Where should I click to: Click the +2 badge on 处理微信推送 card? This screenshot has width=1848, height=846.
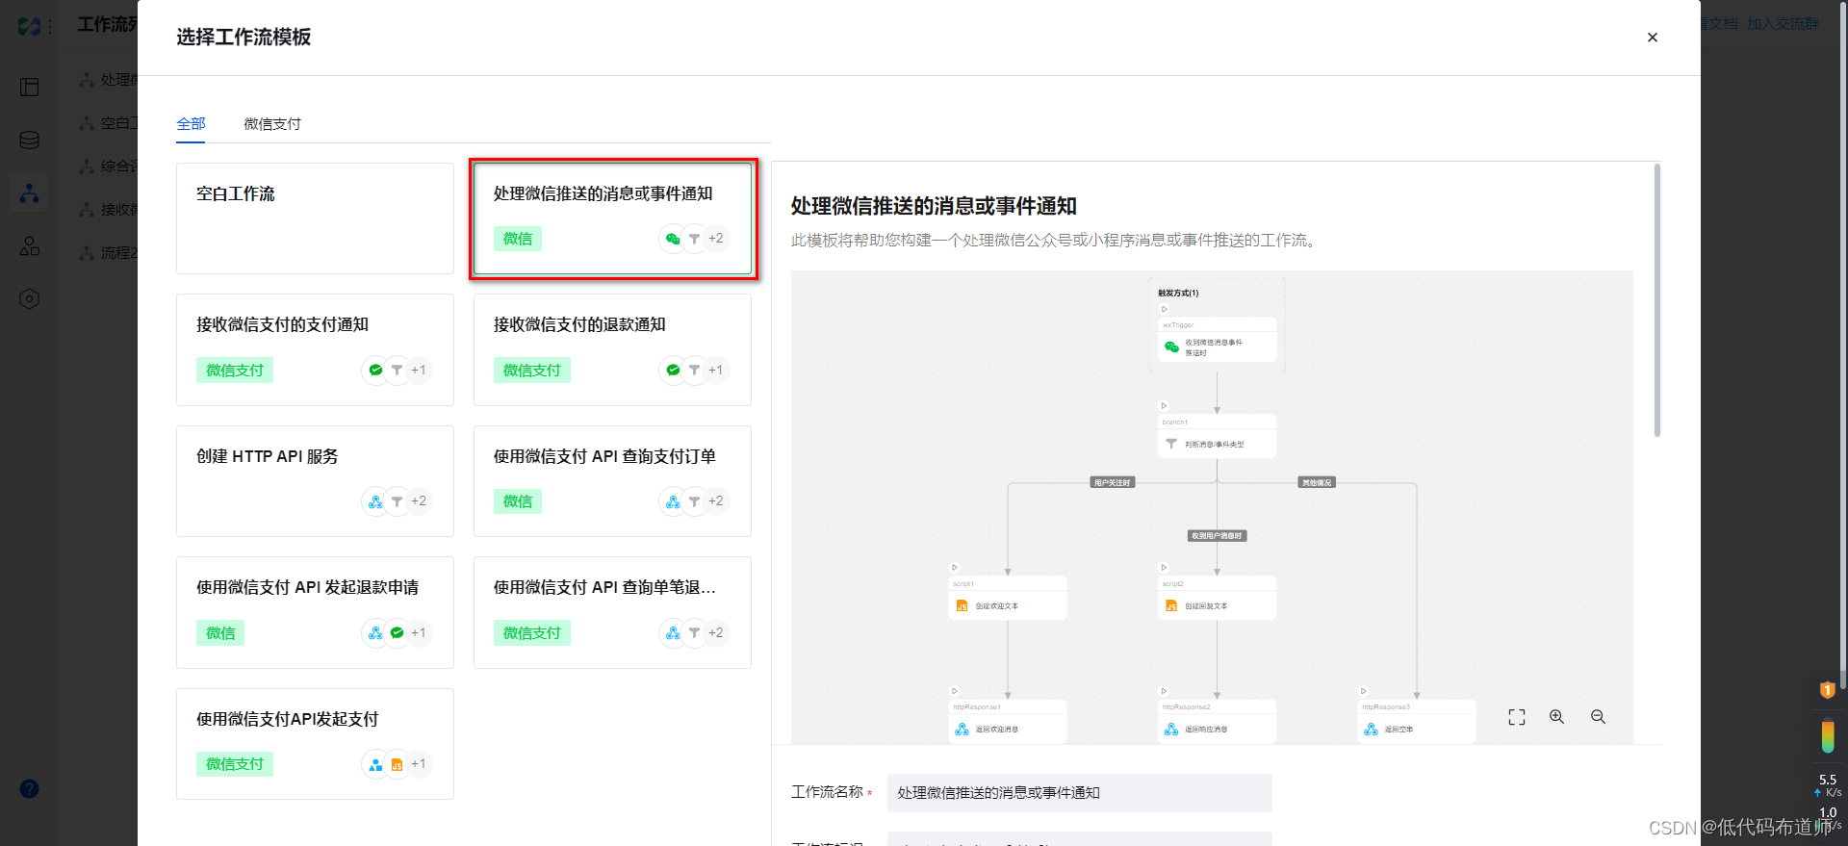coord(715,239)
